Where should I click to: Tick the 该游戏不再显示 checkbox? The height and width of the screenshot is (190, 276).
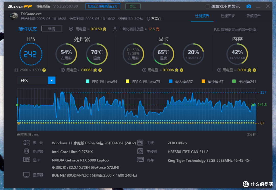[208, 6]
